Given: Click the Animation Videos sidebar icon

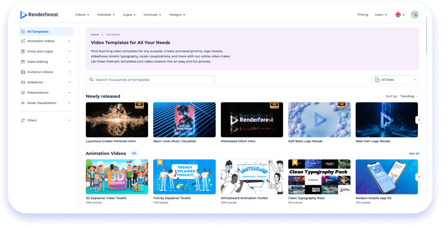Looking at the screenshot, I should click(23, 41).
